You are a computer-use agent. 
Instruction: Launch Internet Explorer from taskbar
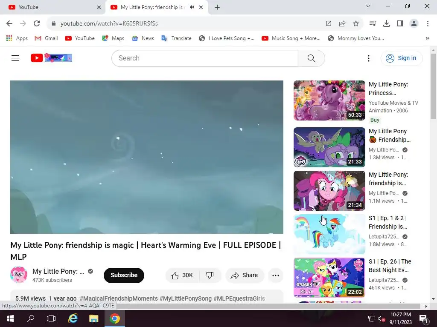[73, 318]
